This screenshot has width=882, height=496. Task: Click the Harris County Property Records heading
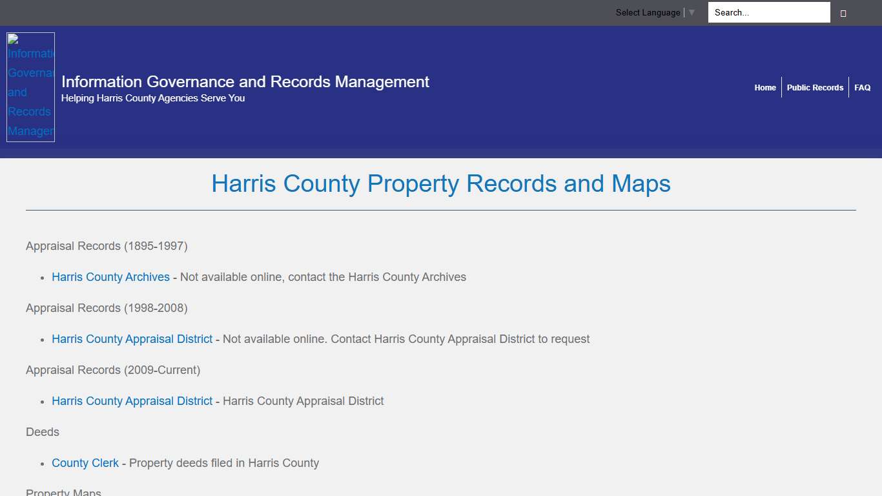pyautogui.click(x=441, y=184)
